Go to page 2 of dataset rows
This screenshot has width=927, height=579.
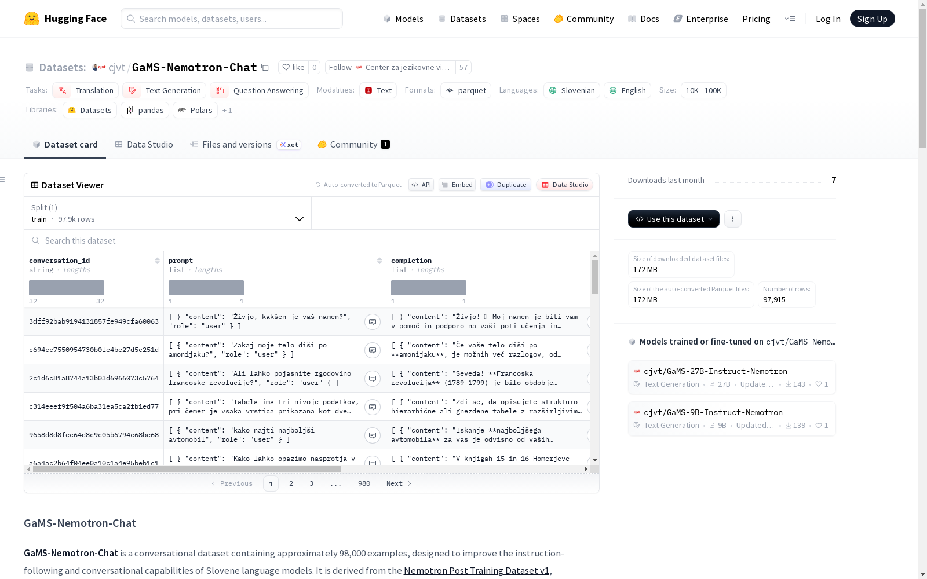pyautogui.click(x=291, y=483)
